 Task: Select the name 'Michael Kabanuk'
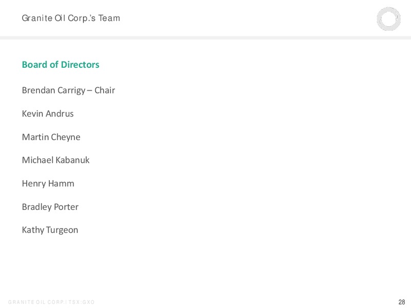tap(55, 160)
